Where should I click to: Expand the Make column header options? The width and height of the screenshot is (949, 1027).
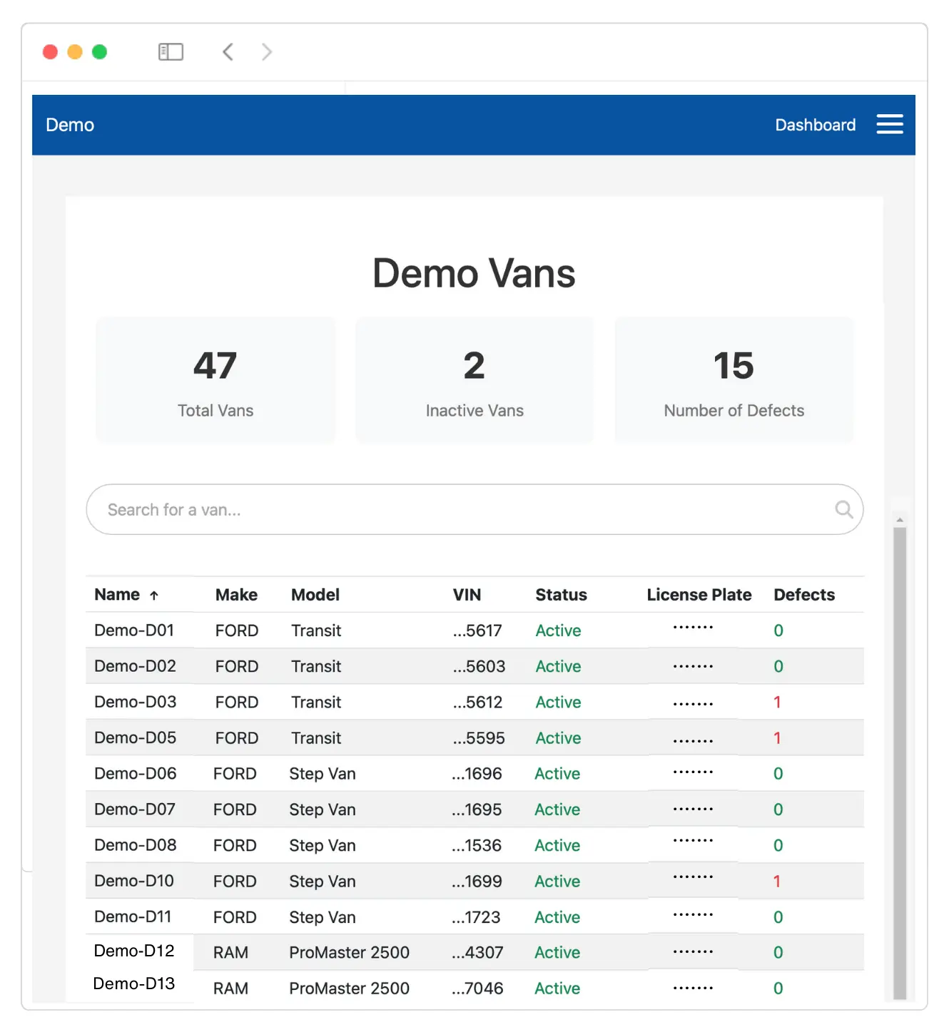[236, 594]
